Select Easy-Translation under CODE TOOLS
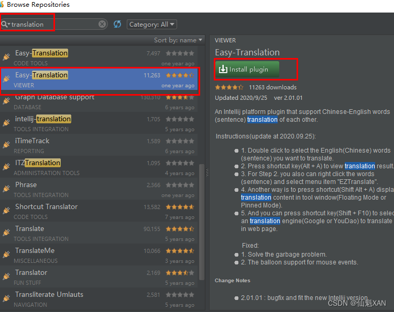Viewport: 394px width, 312px height. (x=98, y=57)
